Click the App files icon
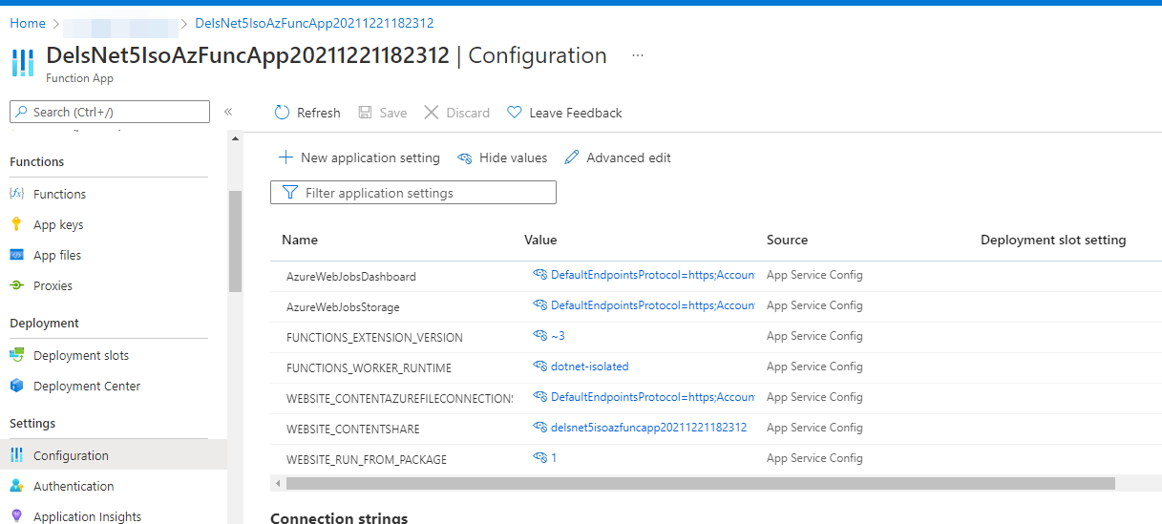The image size is (1162, 524). 16,255
